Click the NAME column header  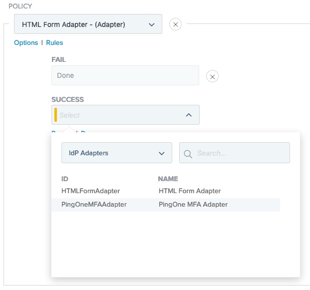pyautogui.click(x=168, y=179)
